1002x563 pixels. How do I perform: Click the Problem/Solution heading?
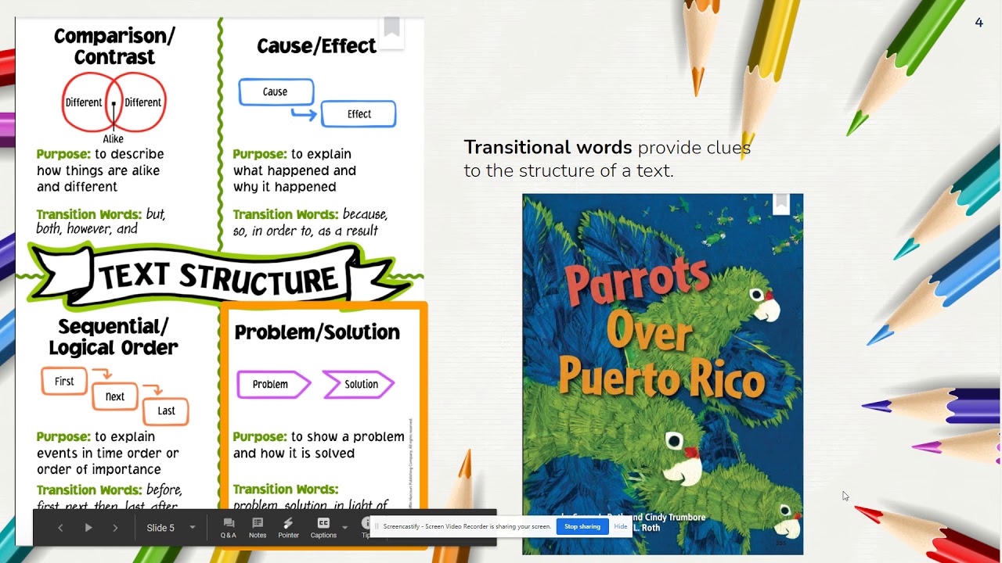[317, 332]
